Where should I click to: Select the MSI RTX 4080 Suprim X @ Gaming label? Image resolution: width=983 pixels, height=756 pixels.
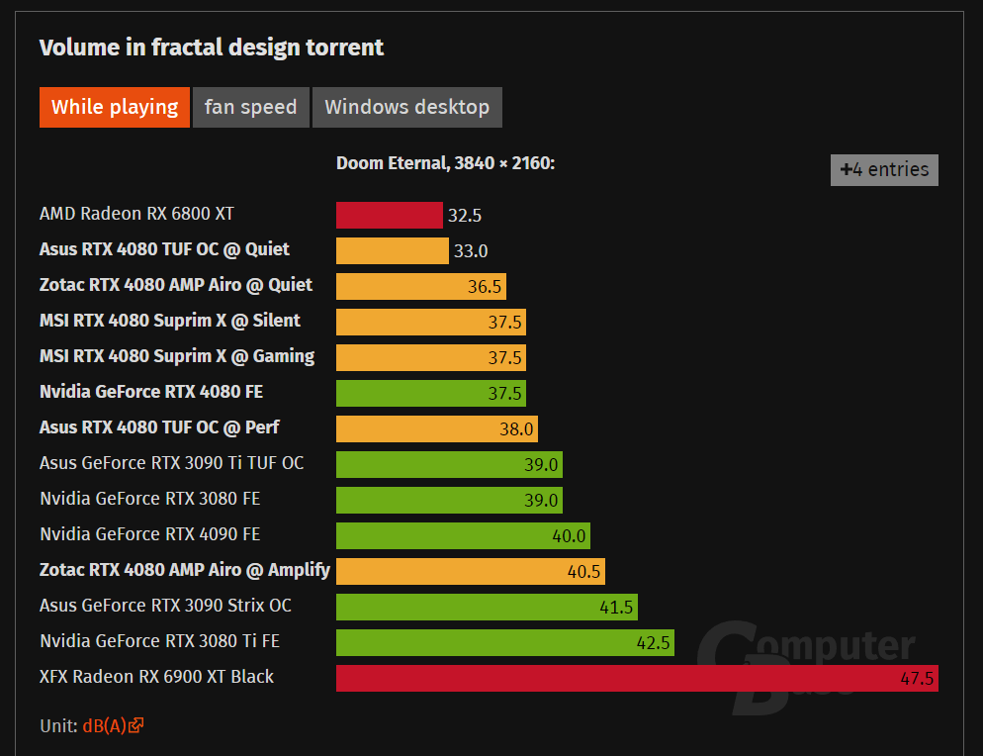point(177,356)
